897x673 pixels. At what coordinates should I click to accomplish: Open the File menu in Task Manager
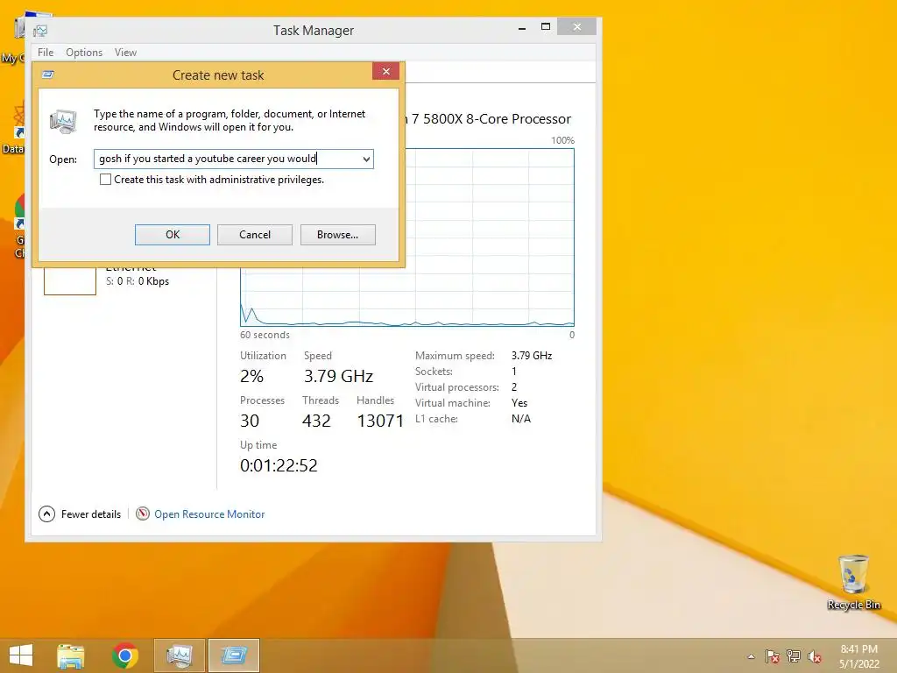click(46, 52)
